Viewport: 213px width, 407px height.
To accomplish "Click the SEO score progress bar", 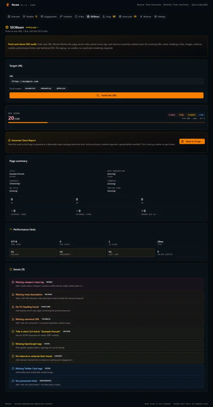I will pos(107,123).
